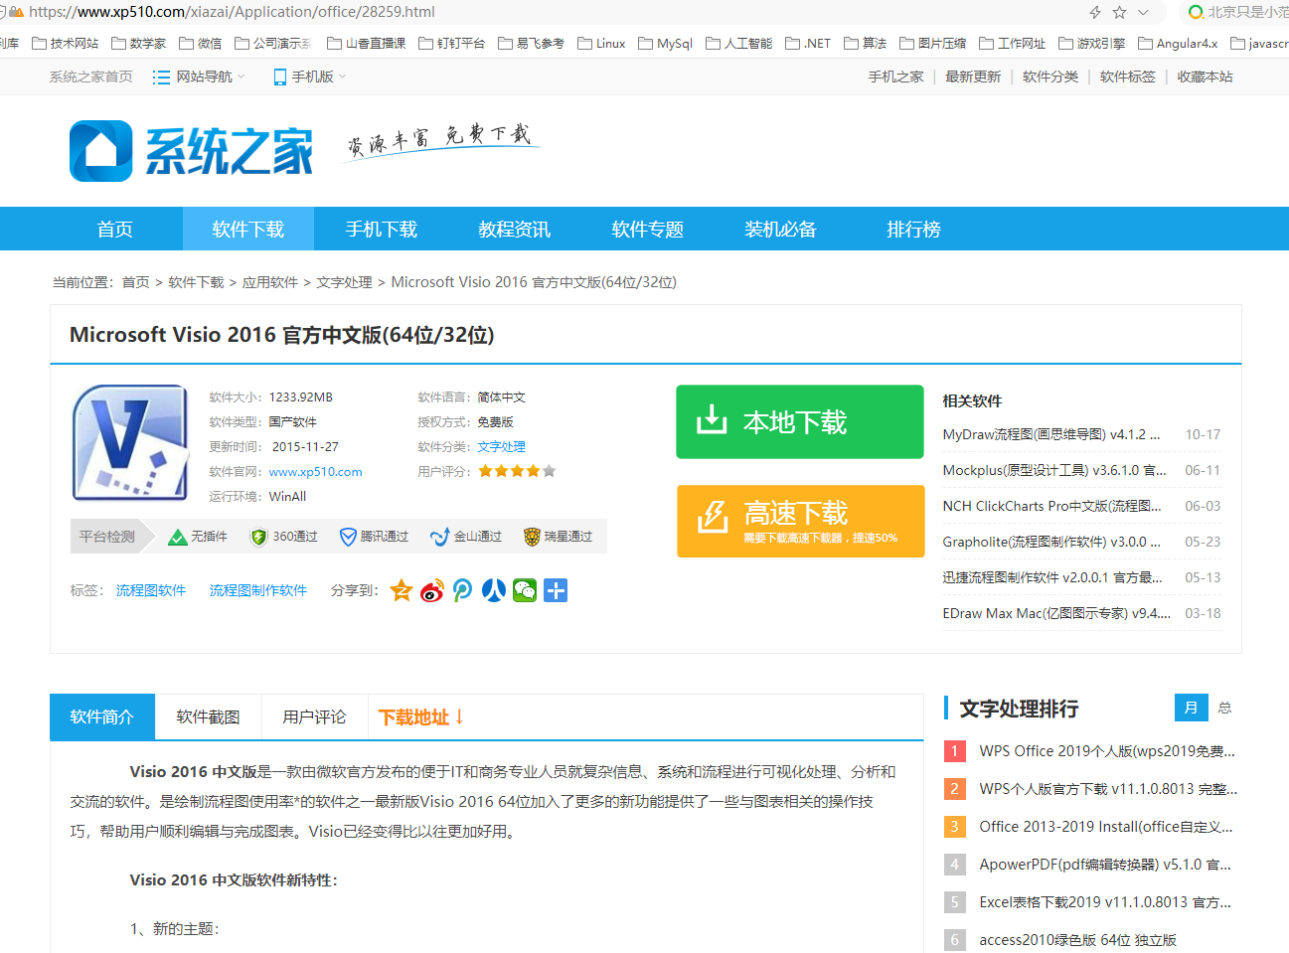Open the Angular4.x bookmark folder

coord(1178,44)
